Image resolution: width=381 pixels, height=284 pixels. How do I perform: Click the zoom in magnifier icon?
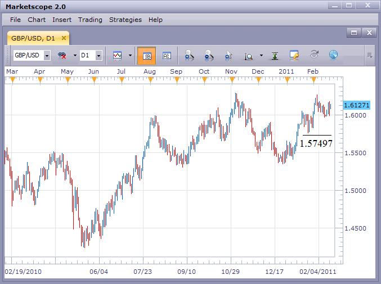tap(189, 55)
